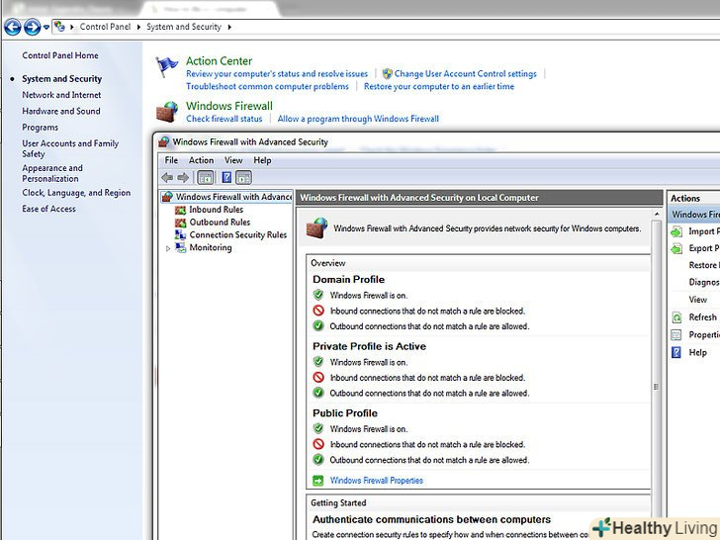This screenshot has width=720, height=540.
Task: Open Ease of Access category
Action: coord(48,209)
